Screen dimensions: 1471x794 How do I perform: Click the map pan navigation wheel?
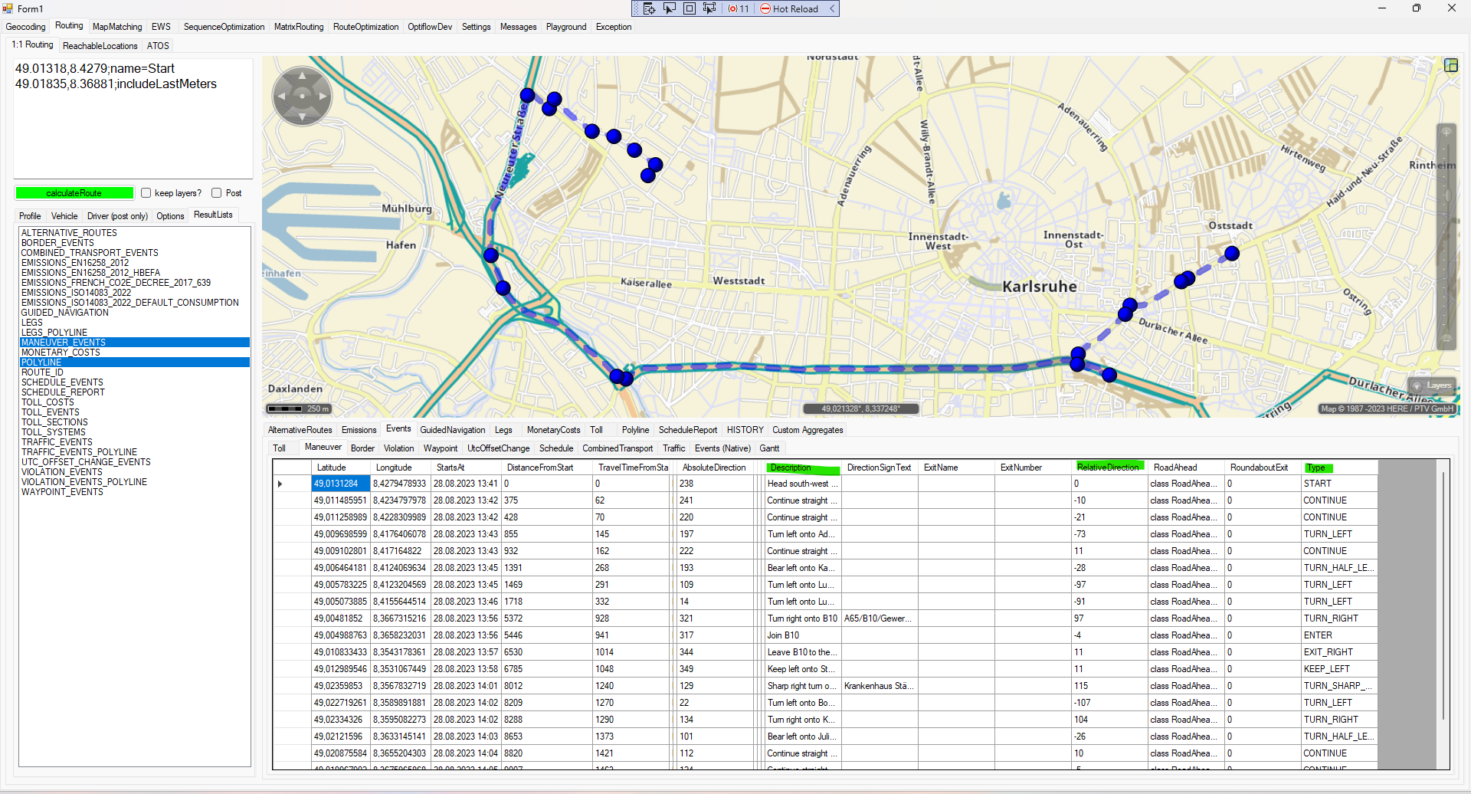(x=302, y=96)
